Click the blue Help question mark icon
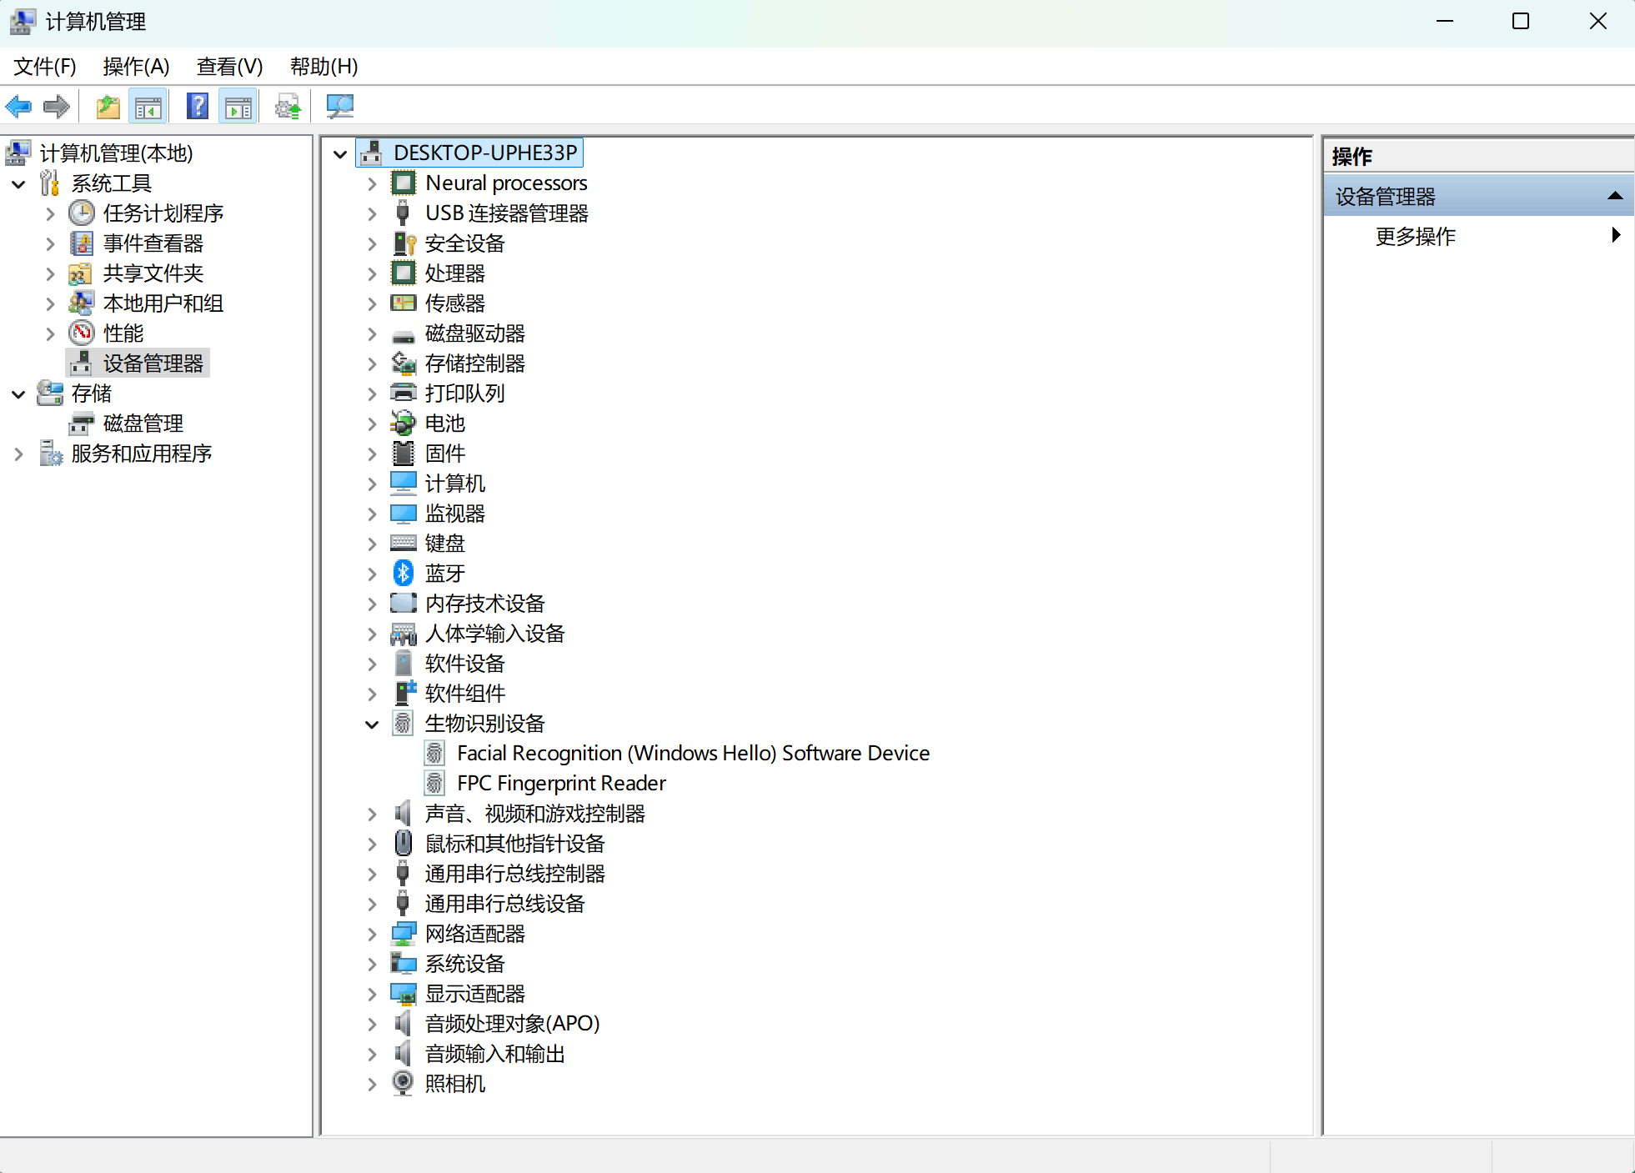 pyautogui.click(x=198, y=107)
